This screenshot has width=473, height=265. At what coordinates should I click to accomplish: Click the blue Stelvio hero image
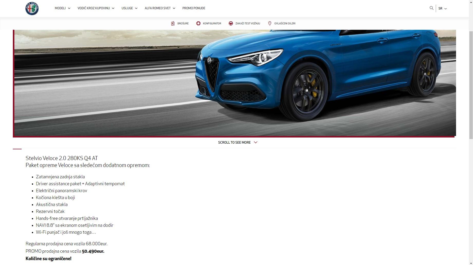pyautogui.click(x=235, y=83)
